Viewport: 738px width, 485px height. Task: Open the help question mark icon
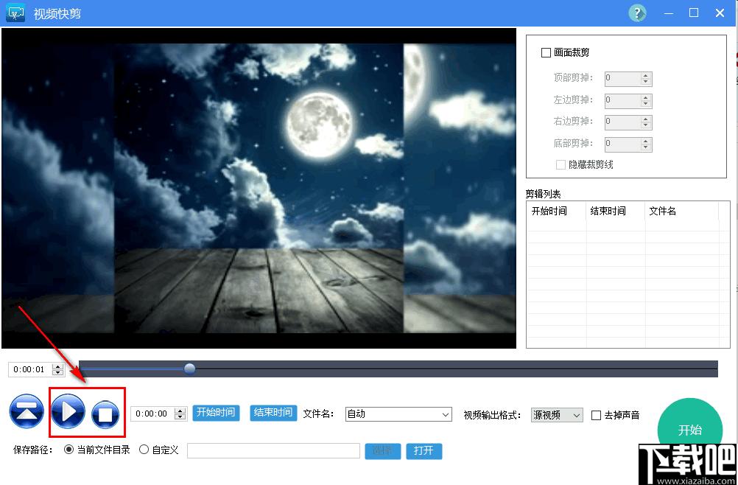[637, 13]
